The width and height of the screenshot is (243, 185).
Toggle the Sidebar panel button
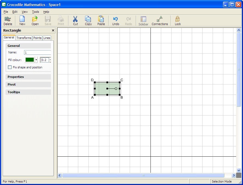click(143, 20)
